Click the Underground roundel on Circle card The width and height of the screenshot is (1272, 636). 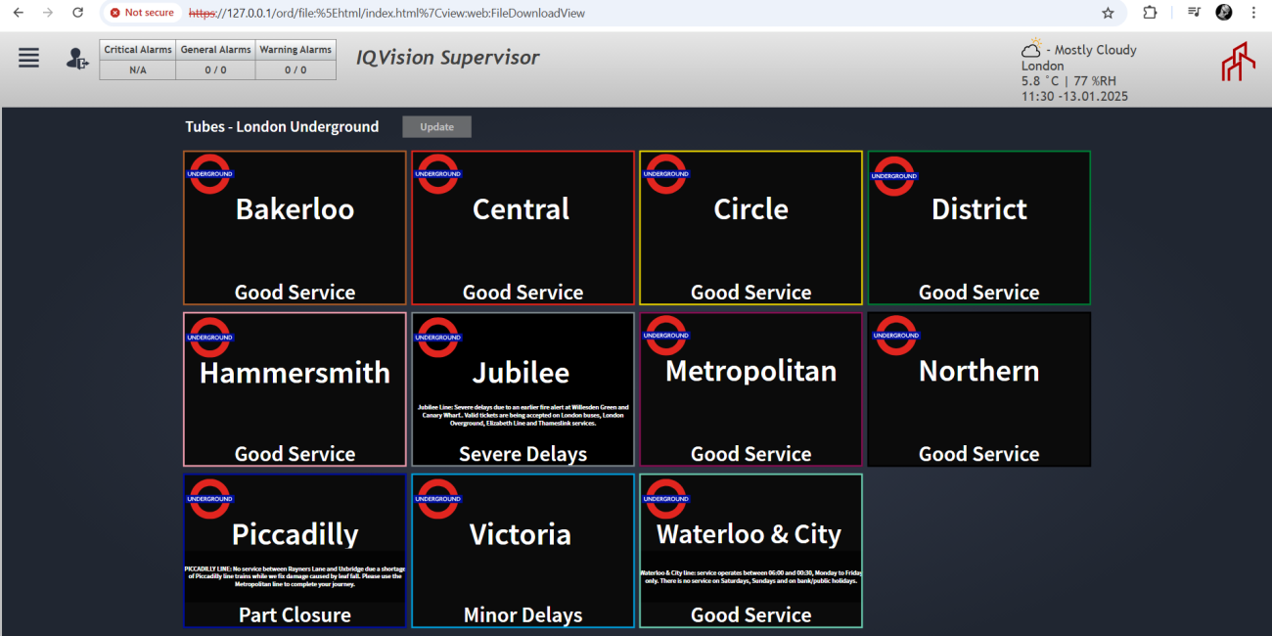point(665,174)
